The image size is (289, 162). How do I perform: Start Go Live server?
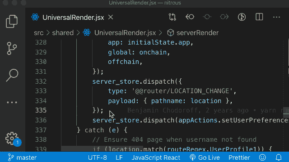pyautogui.click(x=205, y=157)
